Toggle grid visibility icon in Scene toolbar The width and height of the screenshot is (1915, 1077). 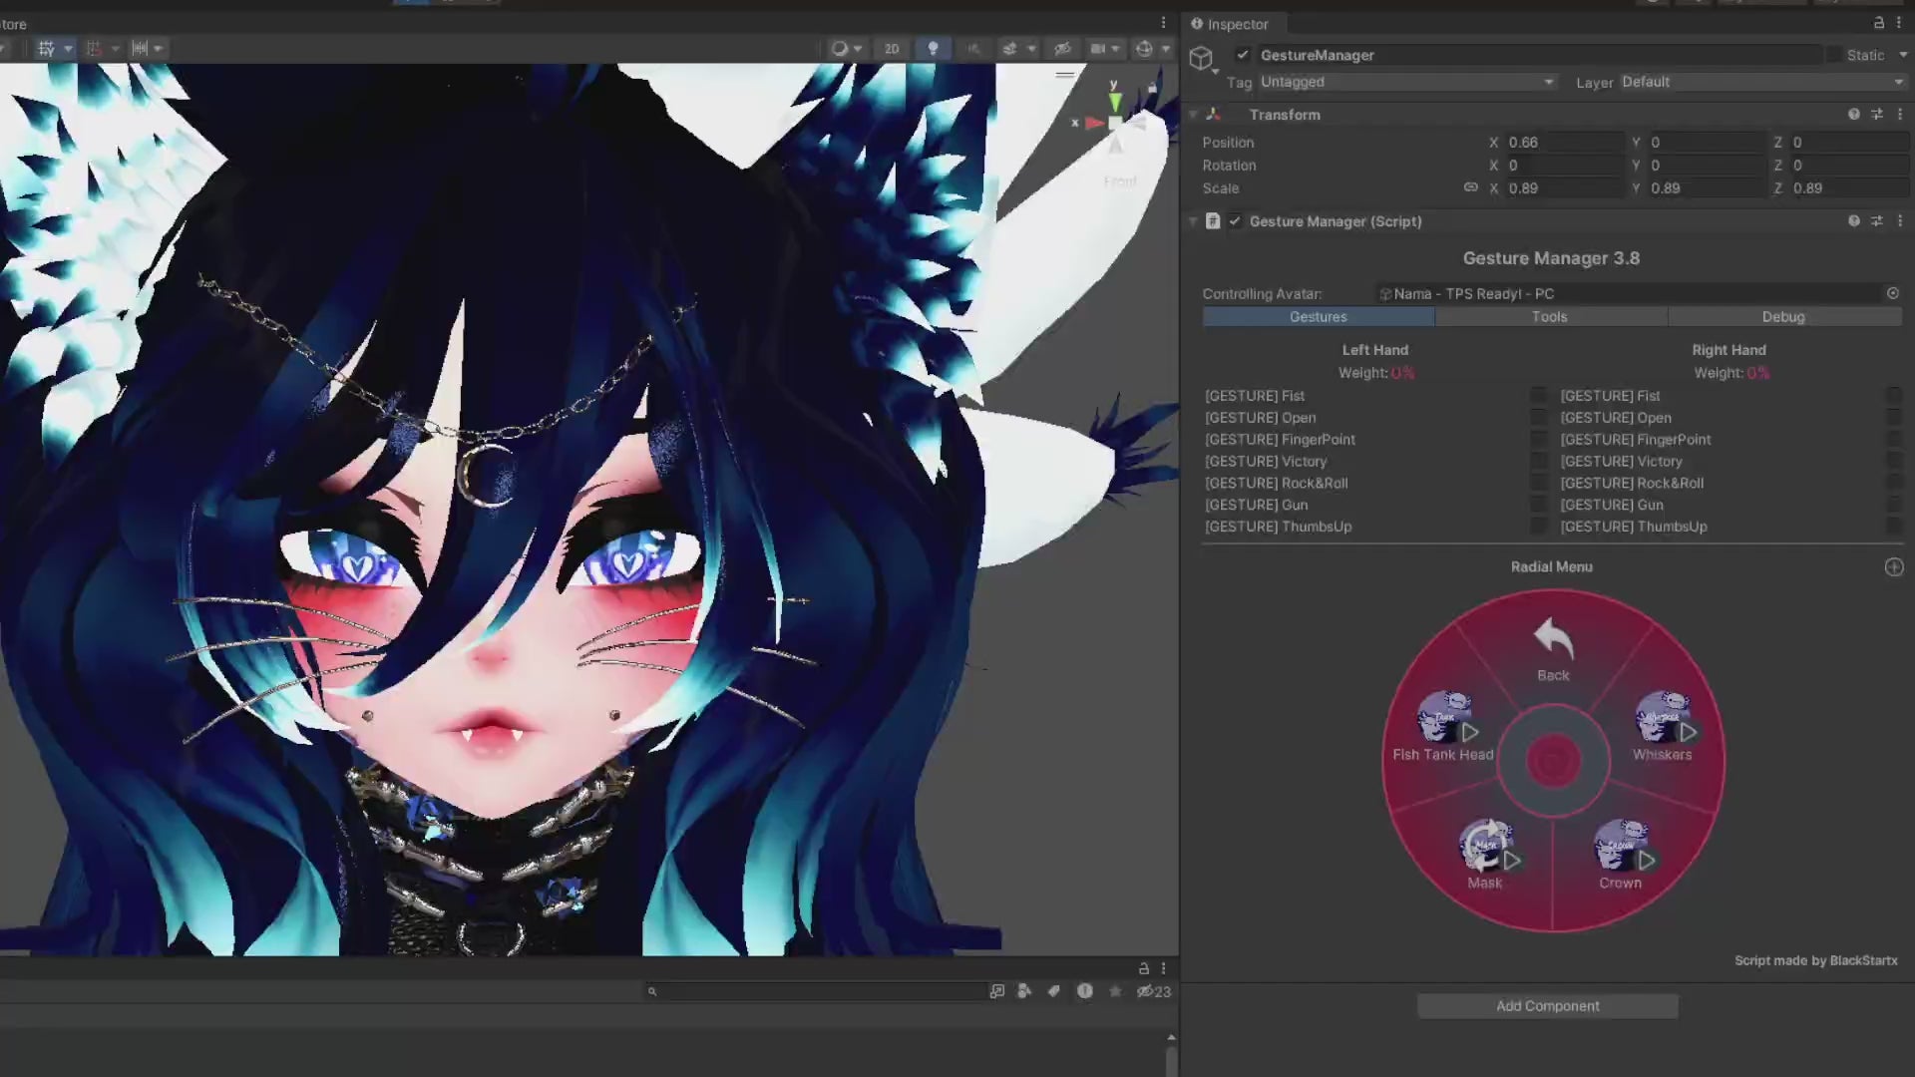point(46,48)
